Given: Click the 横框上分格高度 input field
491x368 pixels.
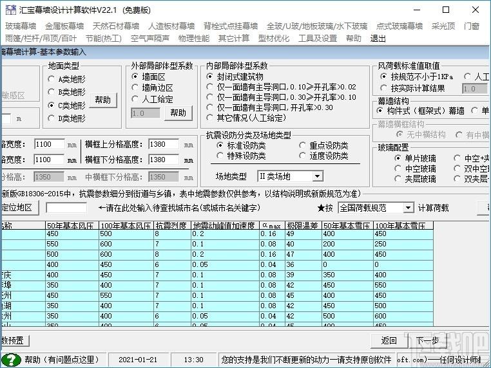Looking at the screenshot, I should tap(164, 145).
